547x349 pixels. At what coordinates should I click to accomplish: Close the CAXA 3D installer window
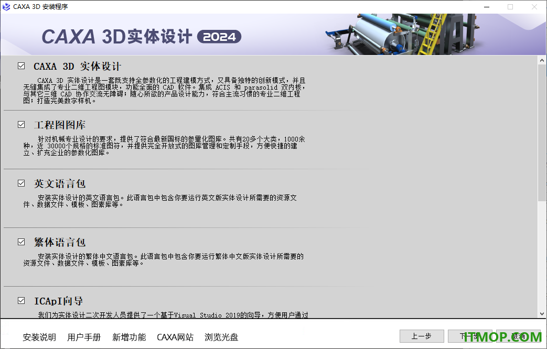[534, 7]
